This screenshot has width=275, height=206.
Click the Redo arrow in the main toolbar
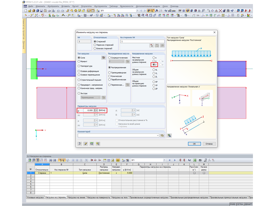(x=63, y=11)
